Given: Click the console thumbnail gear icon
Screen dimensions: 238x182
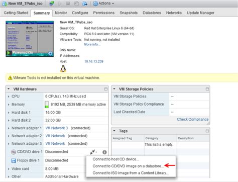Looking at the screenshot, I should coord(50,53).
